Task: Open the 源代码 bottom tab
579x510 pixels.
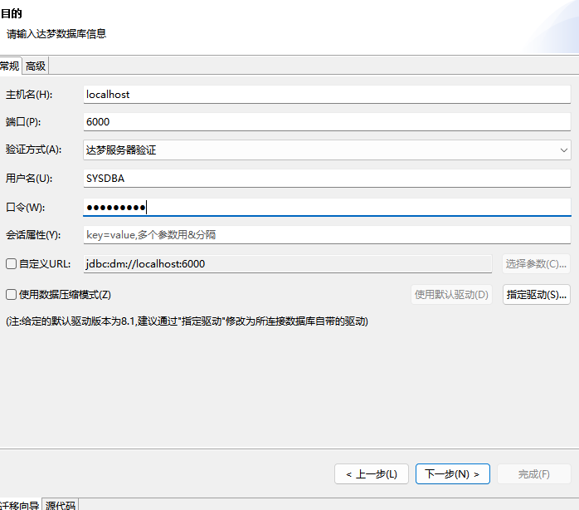Action: pyautogui.click(x=61, y=505)
